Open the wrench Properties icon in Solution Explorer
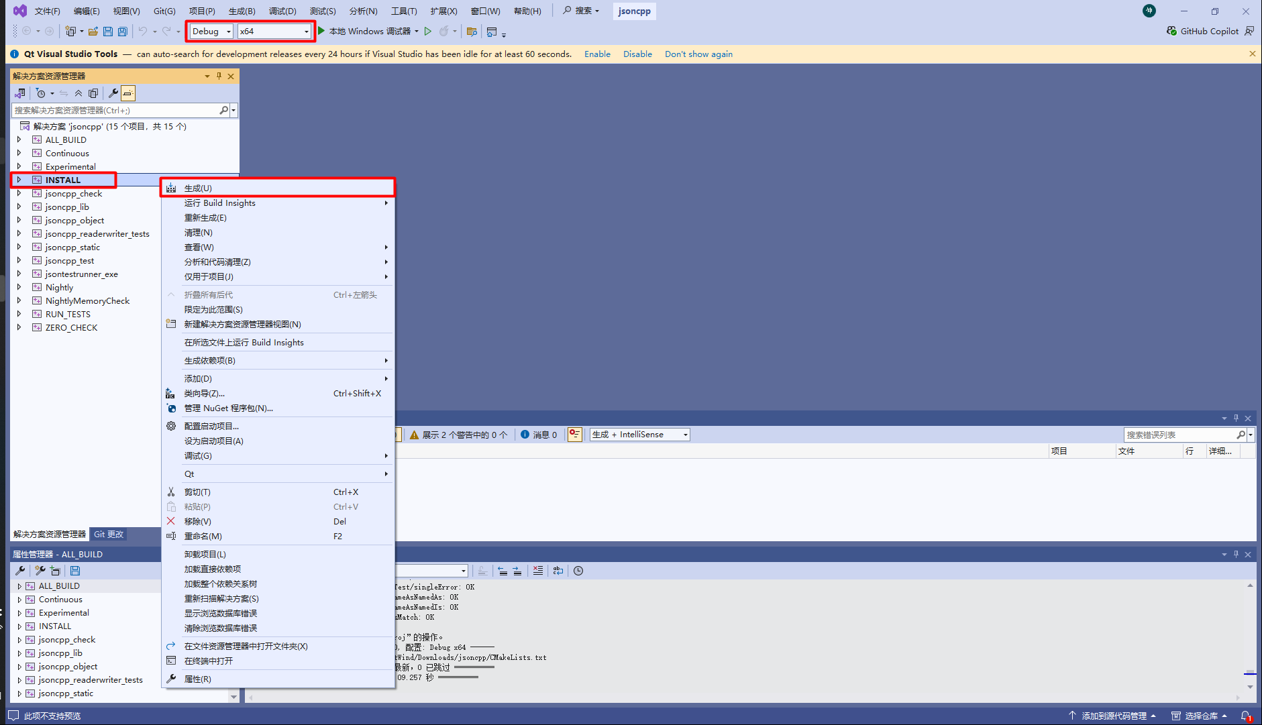1262x725 pixels. point(113,93)
